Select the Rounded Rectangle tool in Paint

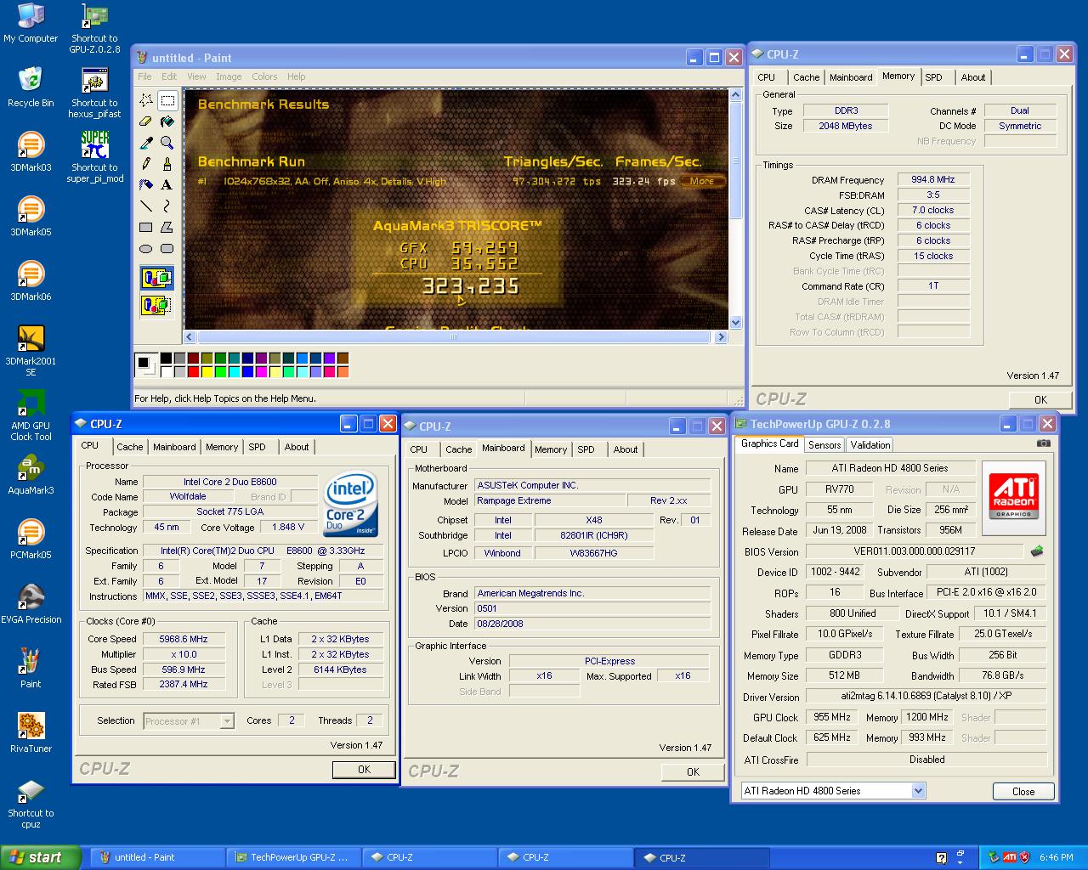(x=167, y=248)
